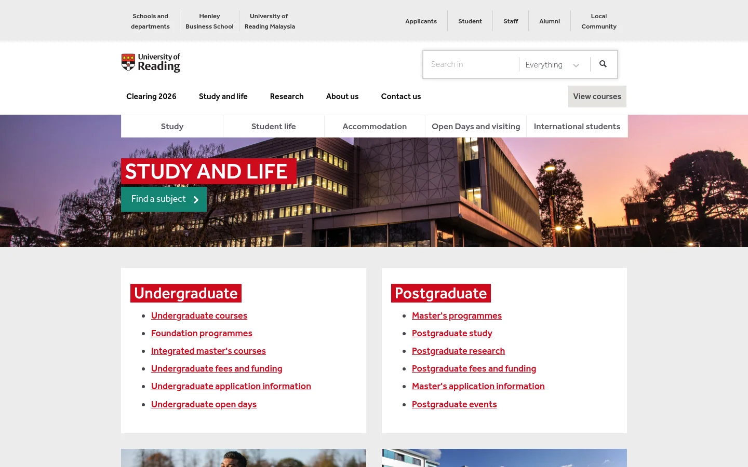Image resolution: width=748 pixels, height=467 pixels.
Task: Select the Applicants top link
Action: (x=421, y=21)
